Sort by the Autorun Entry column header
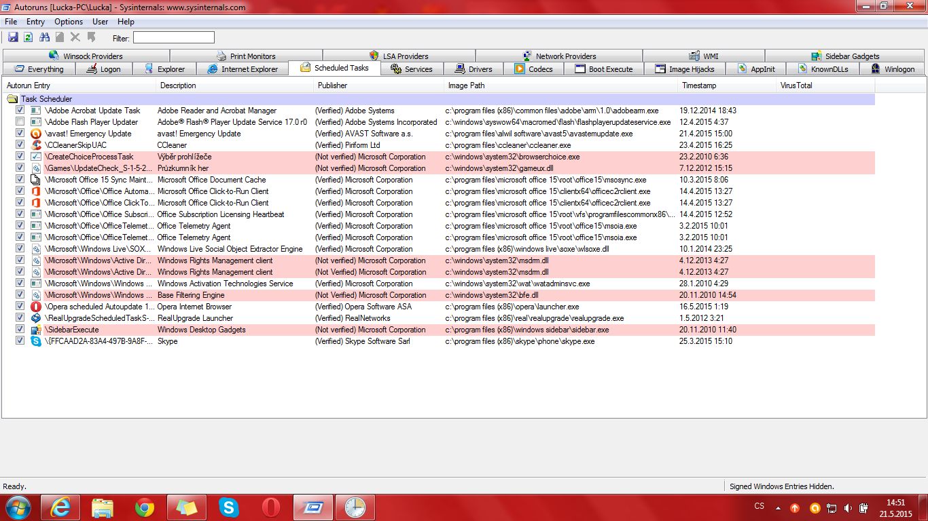Screen dimensions: 928x521 (x=79, y=85)
